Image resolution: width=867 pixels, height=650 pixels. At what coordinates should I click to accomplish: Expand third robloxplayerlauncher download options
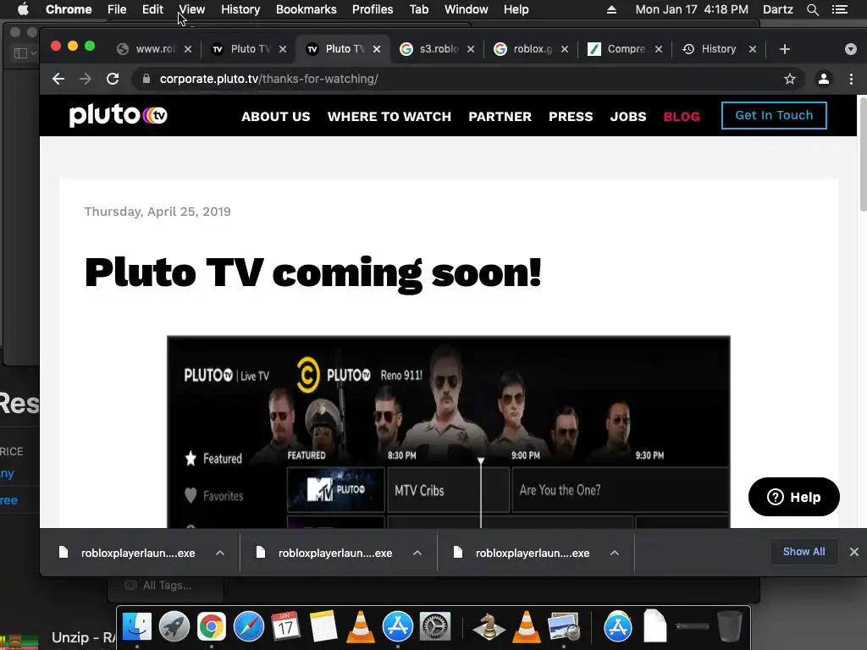coord(615,553)
